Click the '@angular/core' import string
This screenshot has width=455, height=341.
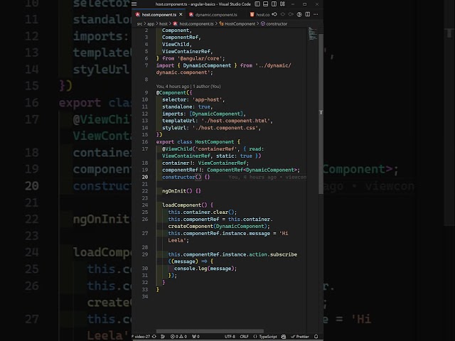pyautogui.click(x=200, y=58)
